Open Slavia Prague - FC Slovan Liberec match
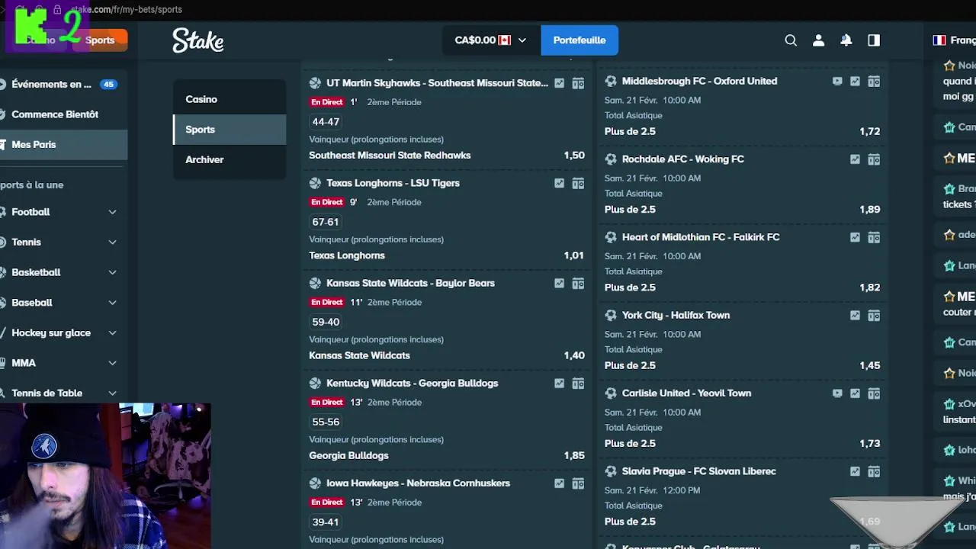Image resolution: width=976 pixels, height=549 pixels. click(x=698, y=471)
